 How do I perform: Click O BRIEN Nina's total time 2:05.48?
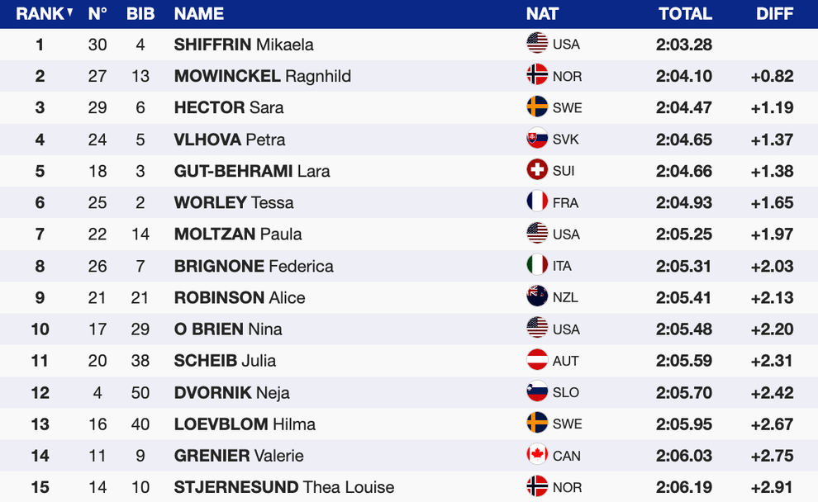pos(684,329)
